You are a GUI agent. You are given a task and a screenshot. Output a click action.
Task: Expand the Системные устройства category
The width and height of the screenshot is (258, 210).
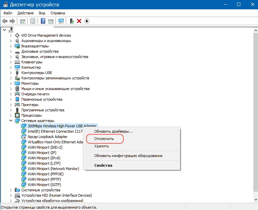point(11,190)
